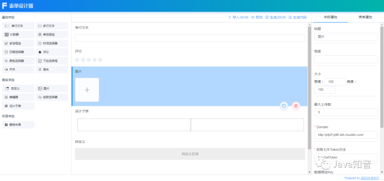Click the empty 宽度 input field
This screenshot has width=384, height=181.
coord(346,59)
